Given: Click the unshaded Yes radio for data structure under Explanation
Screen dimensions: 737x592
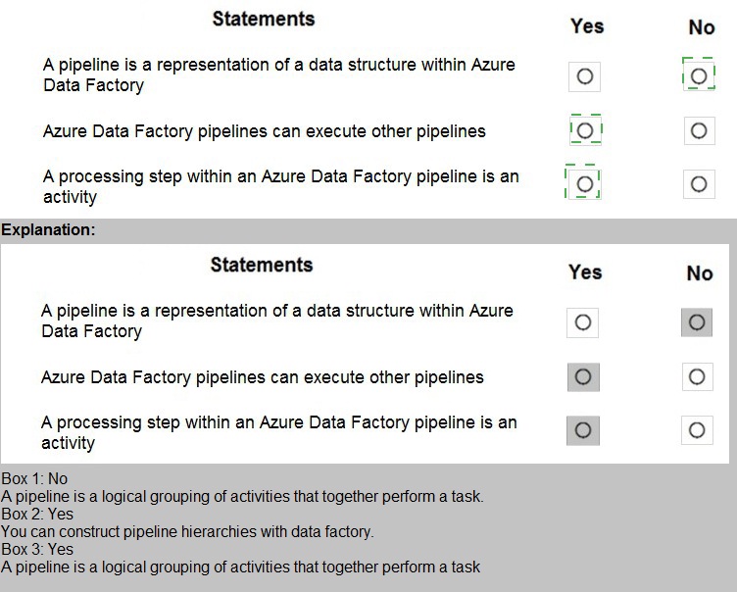Looking at the screenshot, I should 583,322.
